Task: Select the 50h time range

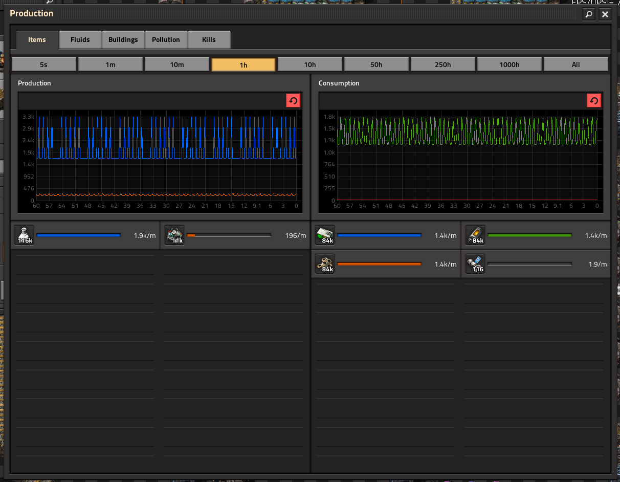Action: click(x=377, y=64)
